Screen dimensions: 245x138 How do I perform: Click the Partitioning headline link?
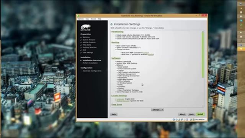click(x=118, y=32)
